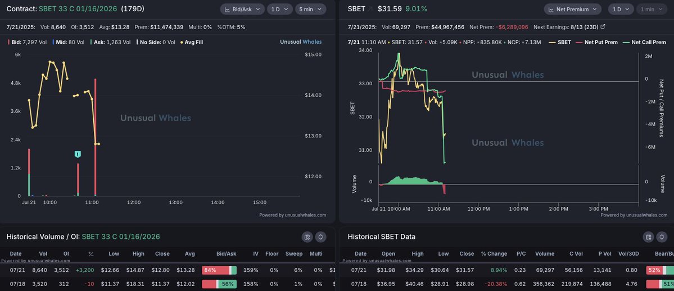This screenshot has width=674, height=291.
Task: Open the Powered by unusualwhales.com link under the SBET chart
Action: click(x=634, y=215)
